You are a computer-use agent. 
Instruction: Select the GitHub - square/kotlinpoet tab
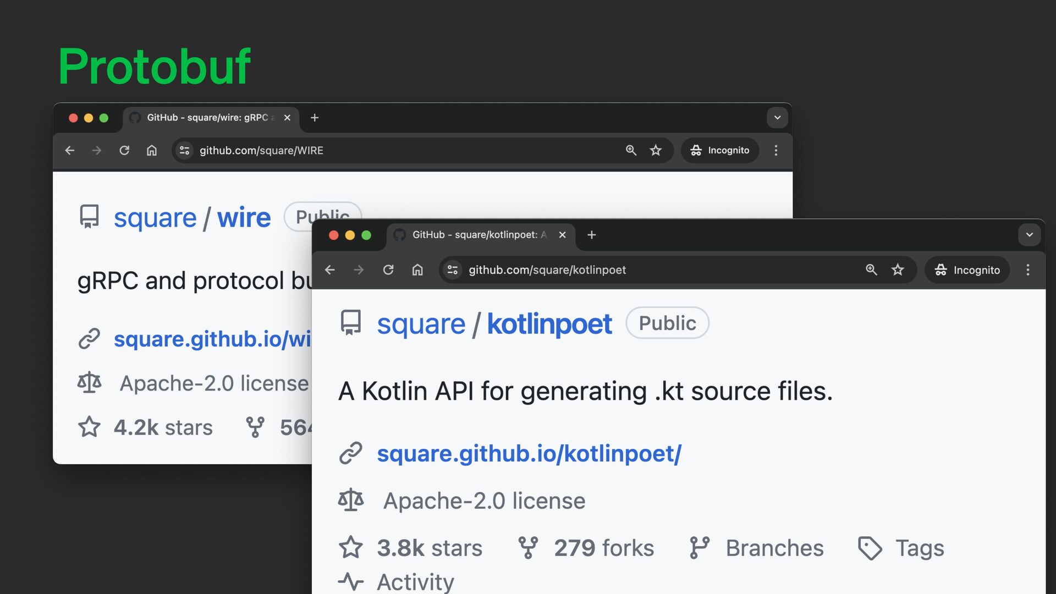pyautogui.click(x=473, y=235)
